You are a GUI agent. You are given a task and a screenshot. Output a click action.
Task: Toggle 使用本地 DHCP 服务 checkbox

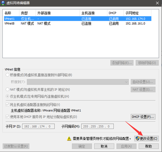8,117
